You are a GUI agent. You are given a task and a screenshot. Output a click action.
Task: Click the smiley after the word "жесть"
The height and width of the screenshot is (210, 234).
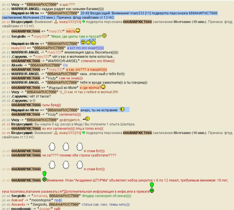click(78, 30)
